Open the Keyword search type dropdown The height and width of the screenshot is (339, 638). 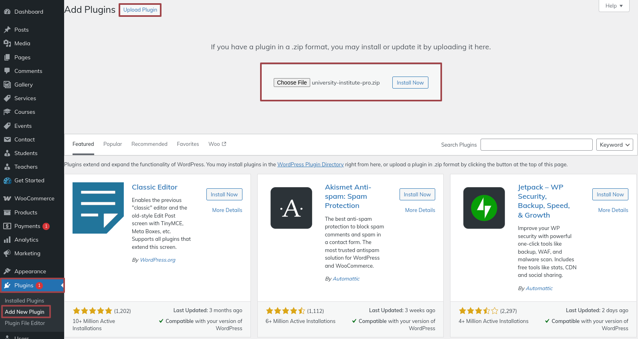click(615, 145)
